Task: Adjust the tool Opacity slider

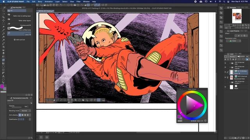Action: (x=16, y=107)
